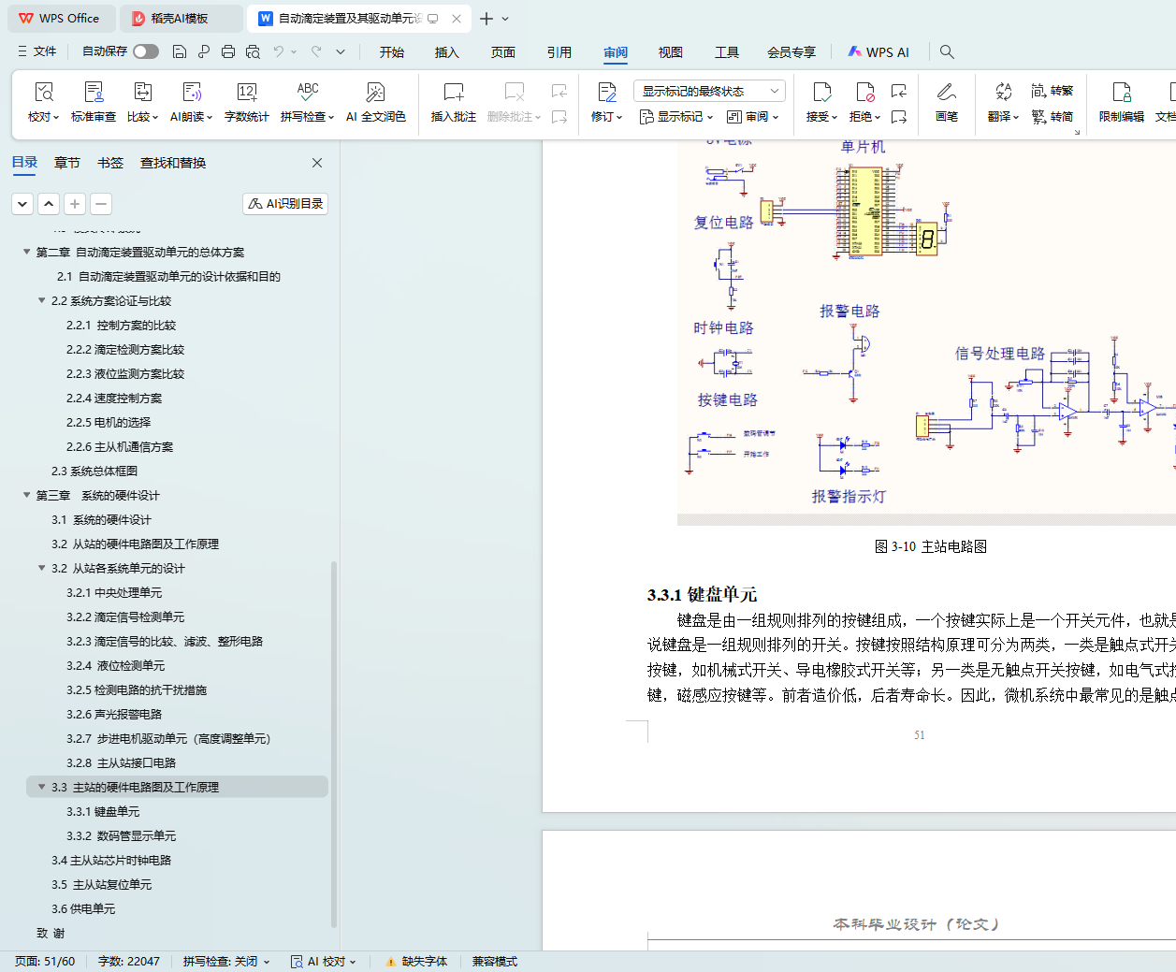
Task: Close the navigation pane
Action: pyautogui.click(x=317, y=163)
